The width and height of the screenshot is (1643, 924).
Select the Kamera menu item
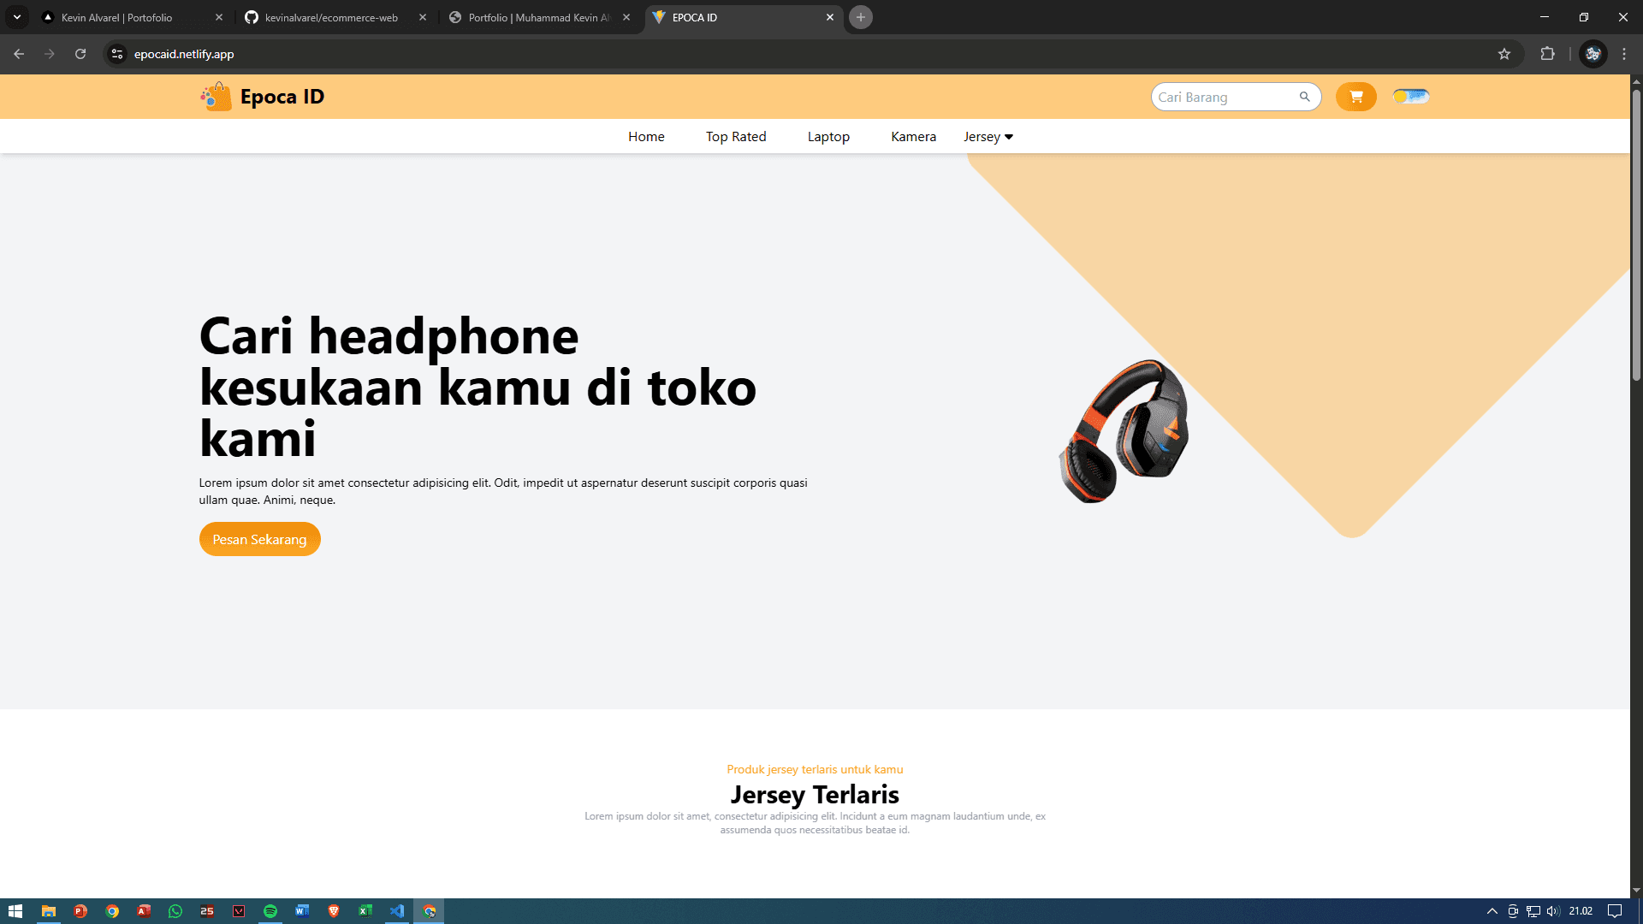pos(913,136)
